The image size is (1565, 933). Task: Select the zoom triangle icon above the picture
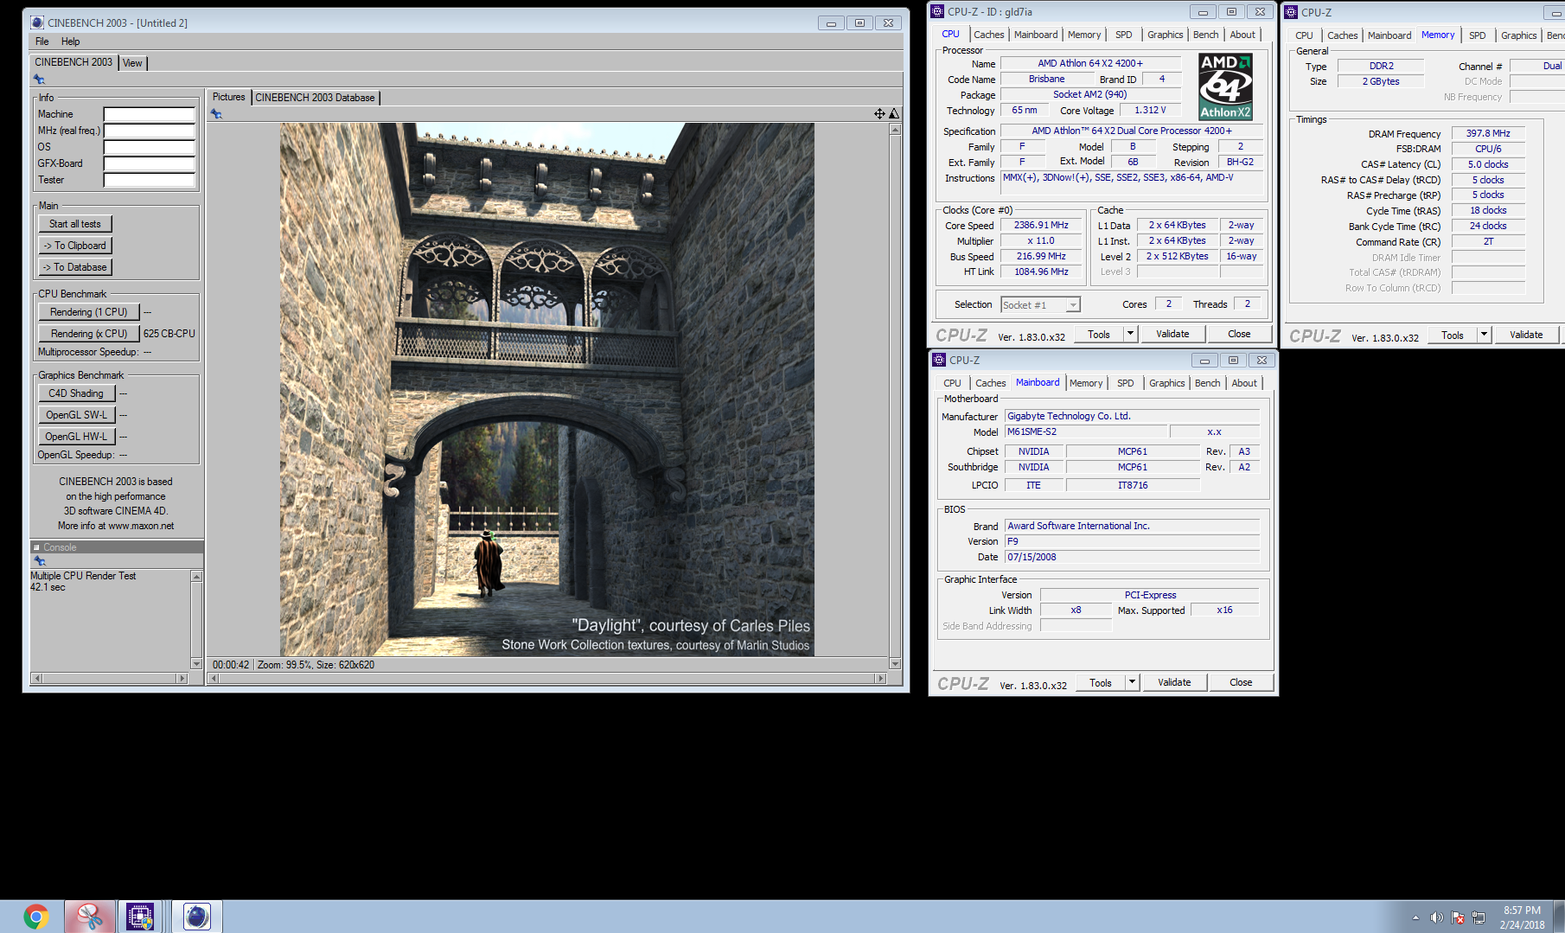click(x=894, y=114)
